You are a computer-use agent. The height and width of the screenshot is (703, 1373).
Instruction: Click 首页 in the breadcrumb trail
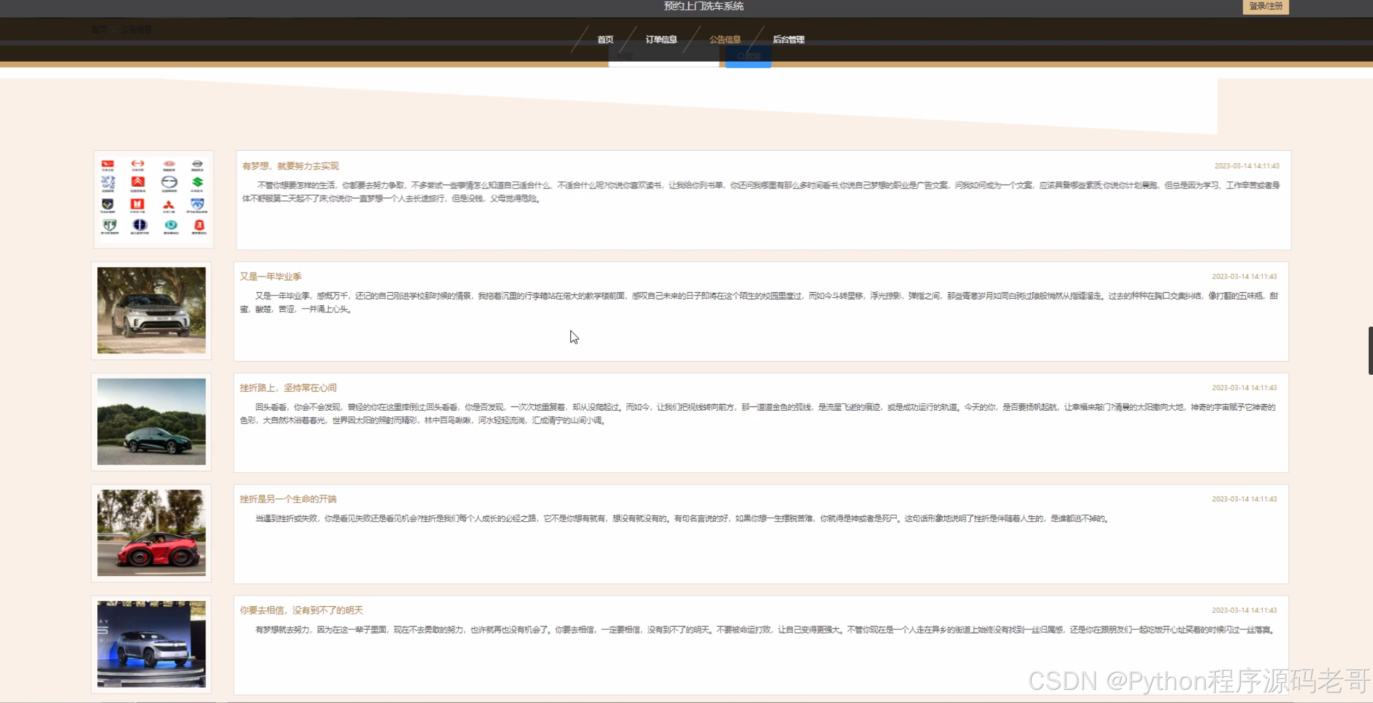point(99,29)
